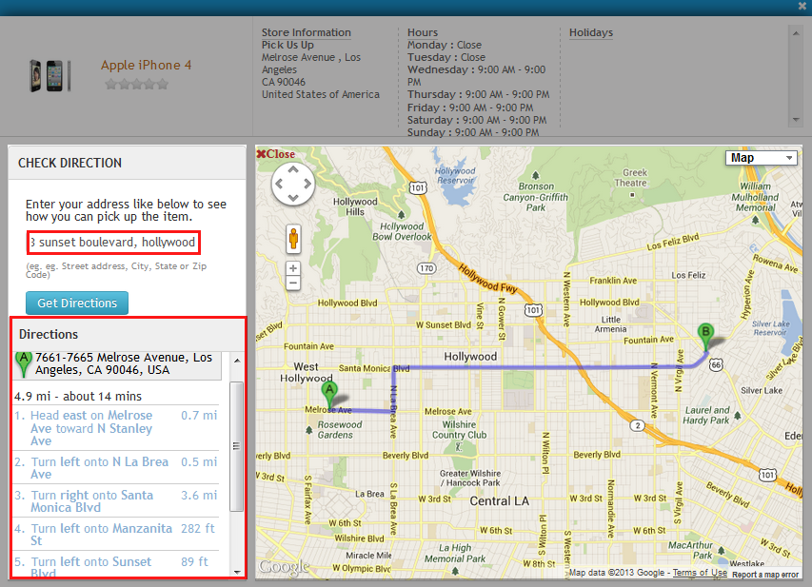The image size is (812, 587).
Task: Click the Hours heading
Action: coord(422,32)
